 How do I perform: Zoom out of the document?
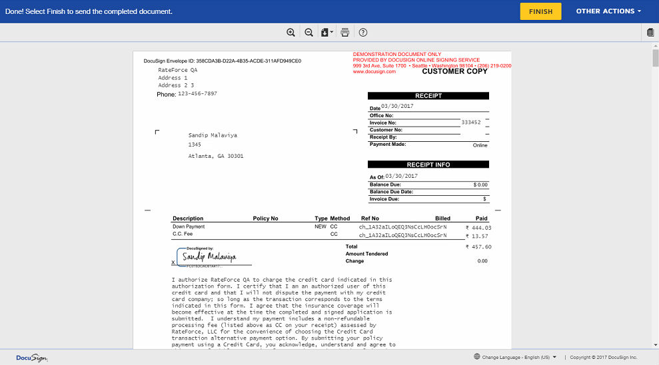click(x=309, y=33)
